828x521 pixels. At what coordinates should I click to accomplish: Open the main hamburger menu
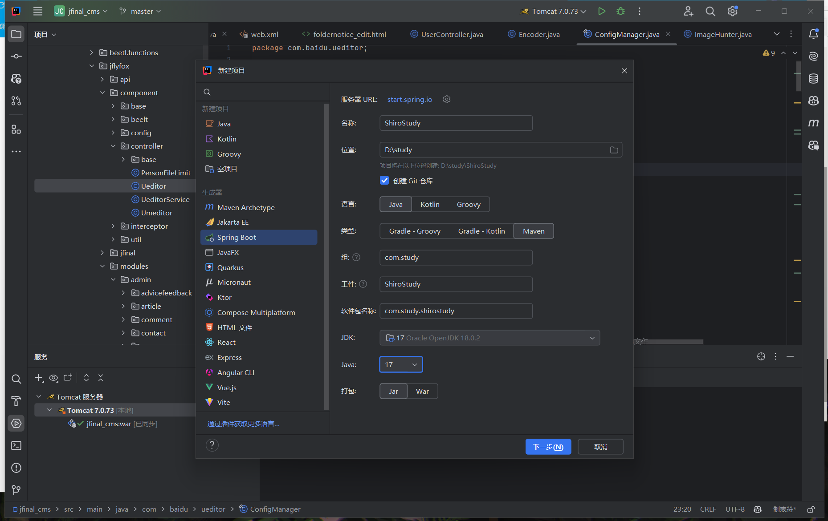coord(38,11)
